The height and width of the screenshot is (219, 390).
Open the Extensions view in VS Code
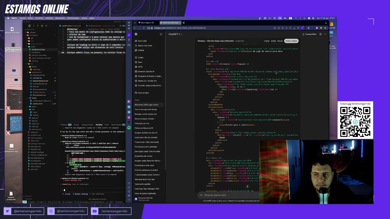tap(46, 26)
